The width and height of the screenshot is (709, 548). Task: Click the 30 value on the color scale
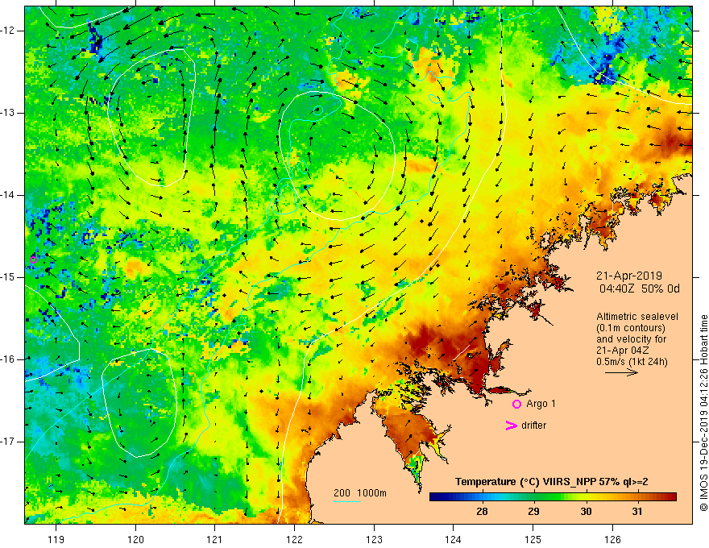pos(586,512)
